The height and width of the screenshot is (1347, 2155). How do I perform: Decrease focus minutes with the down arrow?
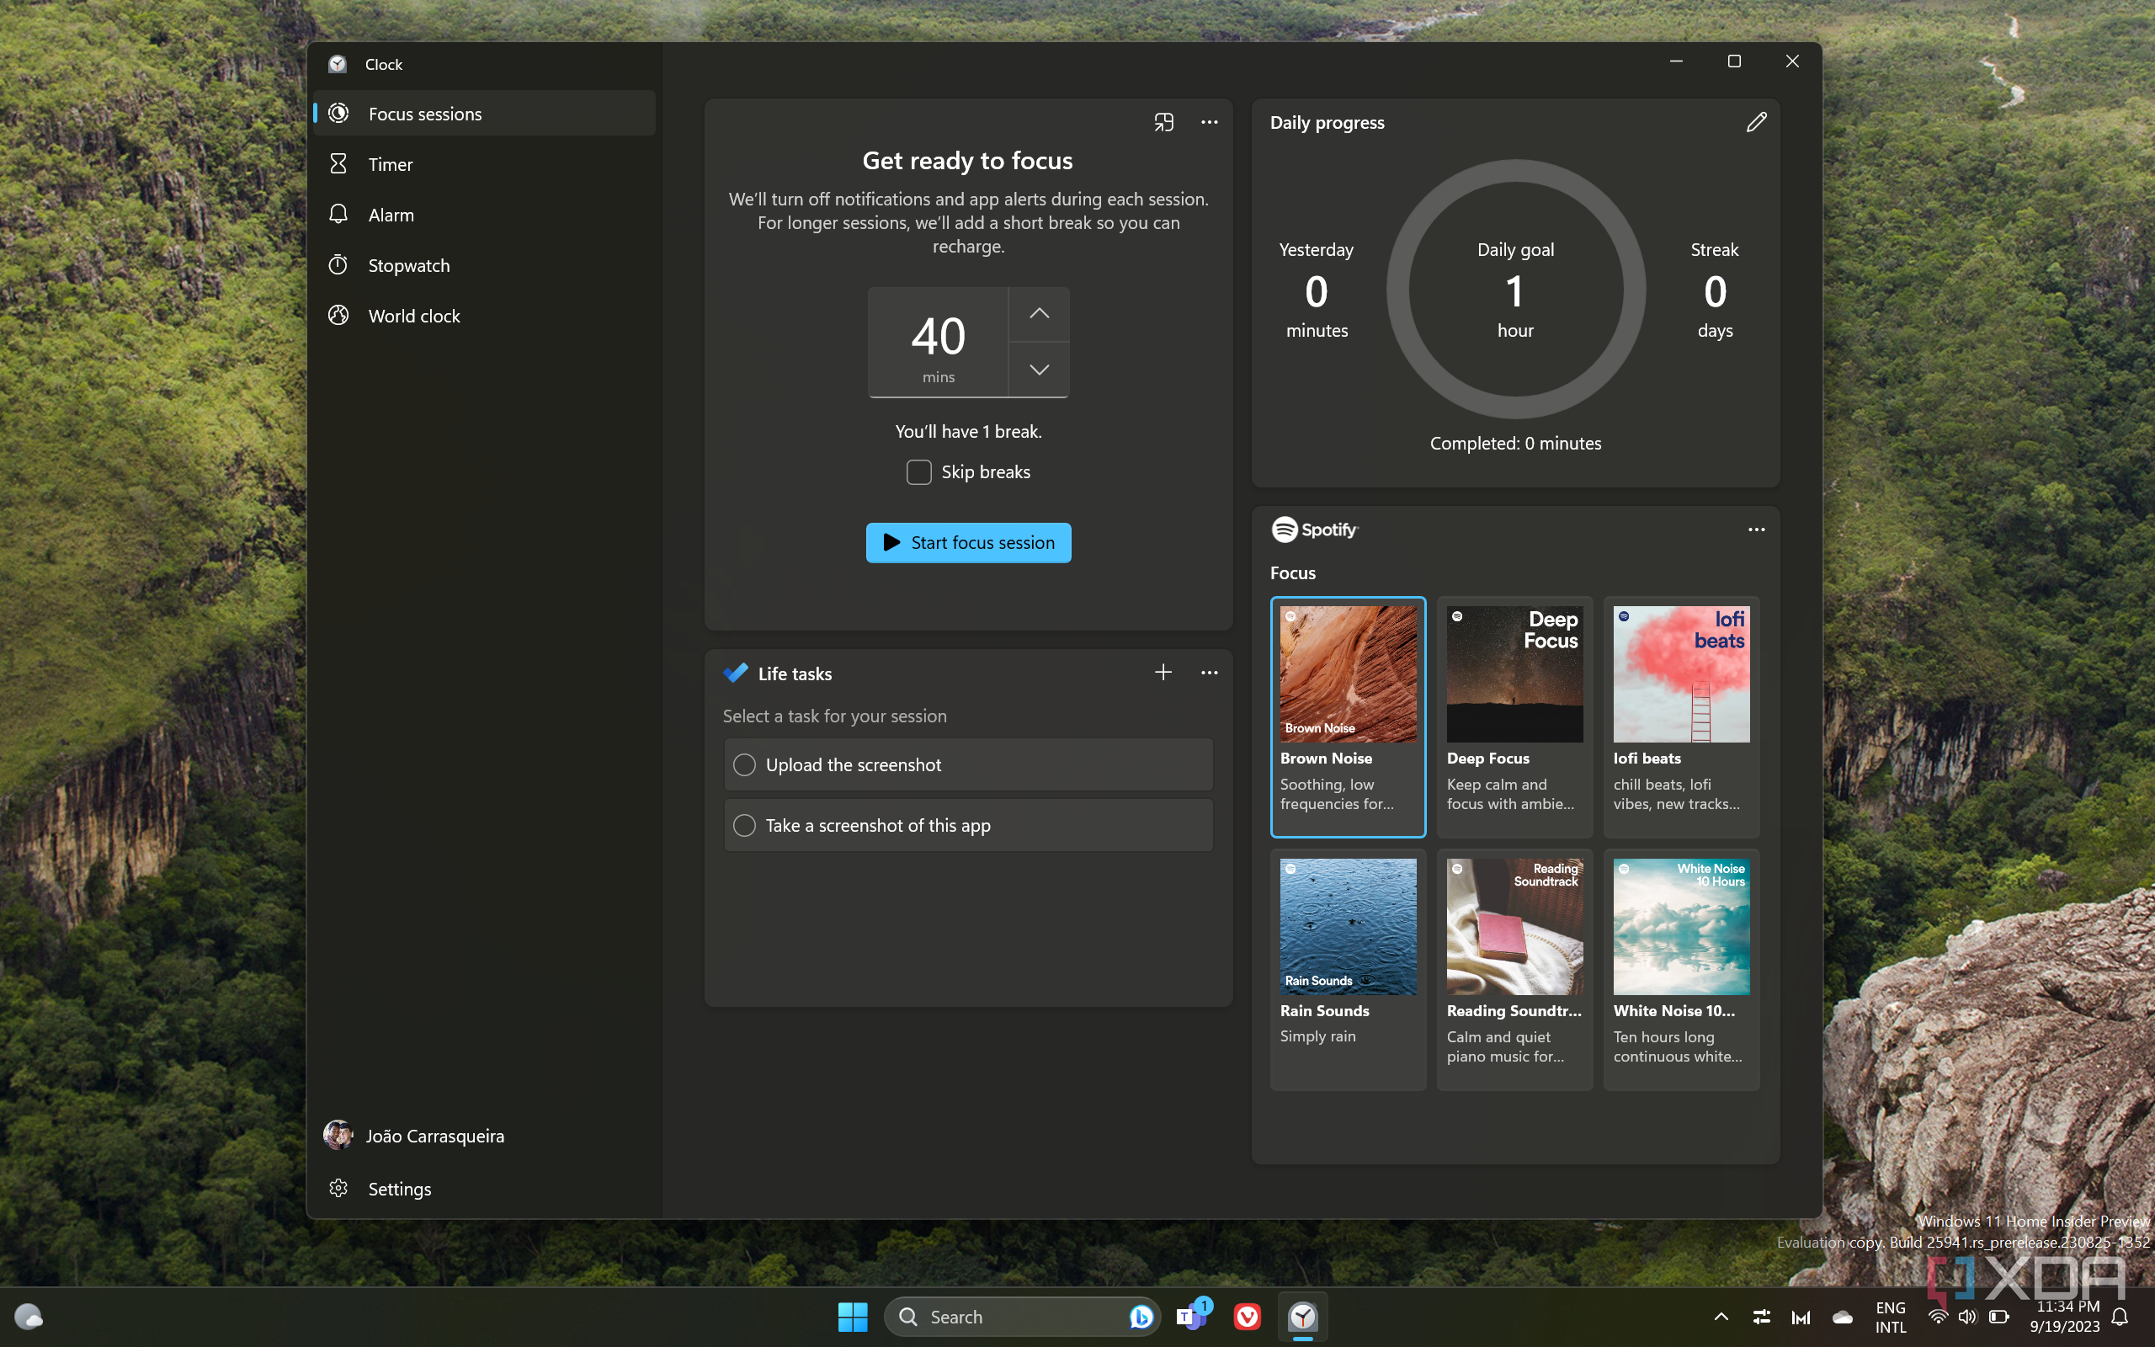pyautogui.click(x=1040, y=370)
